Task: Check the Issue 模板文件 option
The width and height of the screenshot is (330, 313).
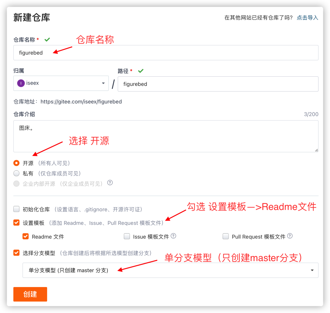Action: click(127, 236)
